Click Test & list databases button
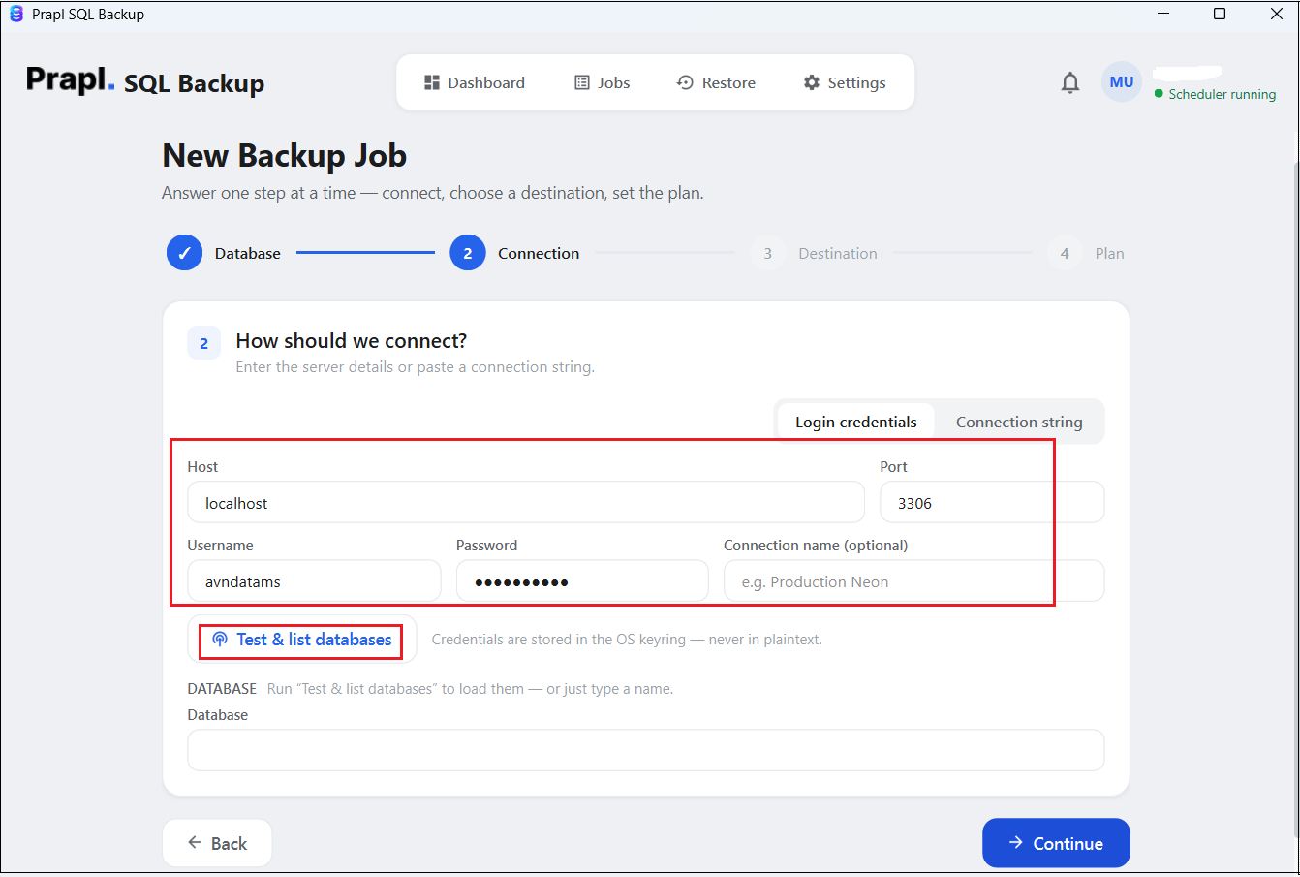Image resolution: width=1300 pixels, height=877 pixels. pos(302,640)
